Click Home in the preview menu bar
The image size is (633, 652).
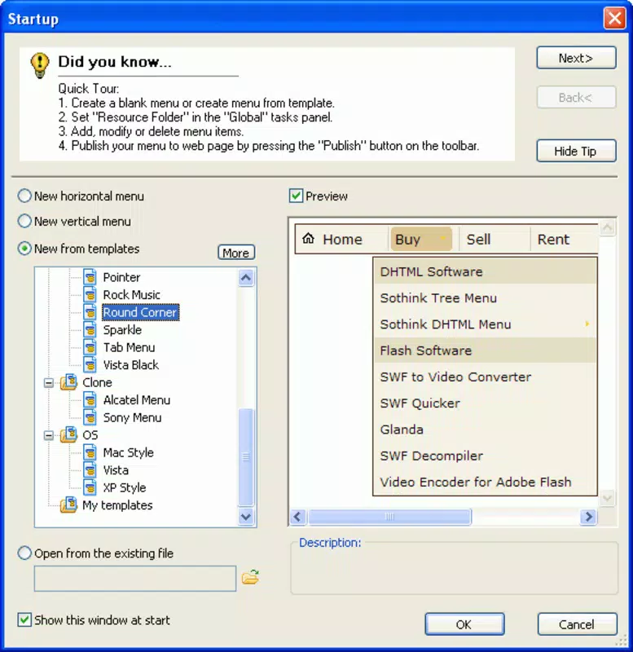click(x=342, y=240)
